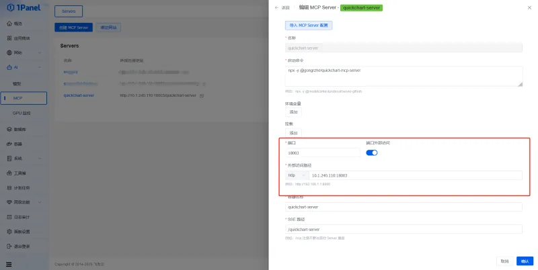Click the 确认 confirm button

point(525,261)
